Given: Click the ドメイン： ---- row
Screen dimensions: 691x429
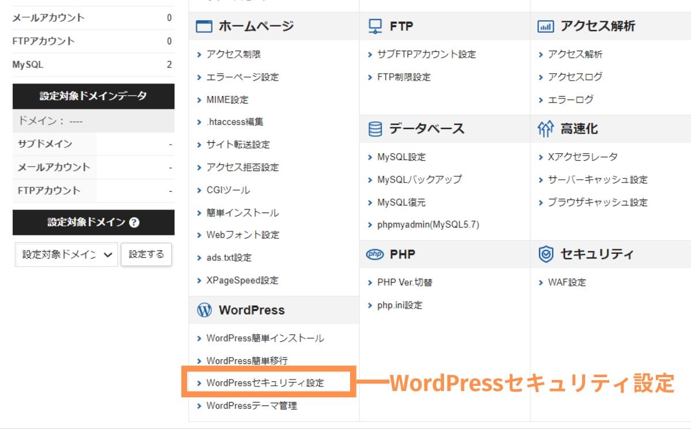Looking at the screenshot, I should pyautogui.click(x=93, y=121).
